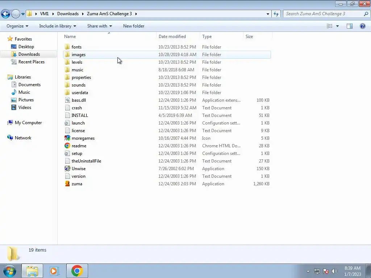Image resolution: width=371 pixels, height=278 pixels.
Task: Select My Computer in navigation pane
Action: pyautogui.click(x=28, y=123)
